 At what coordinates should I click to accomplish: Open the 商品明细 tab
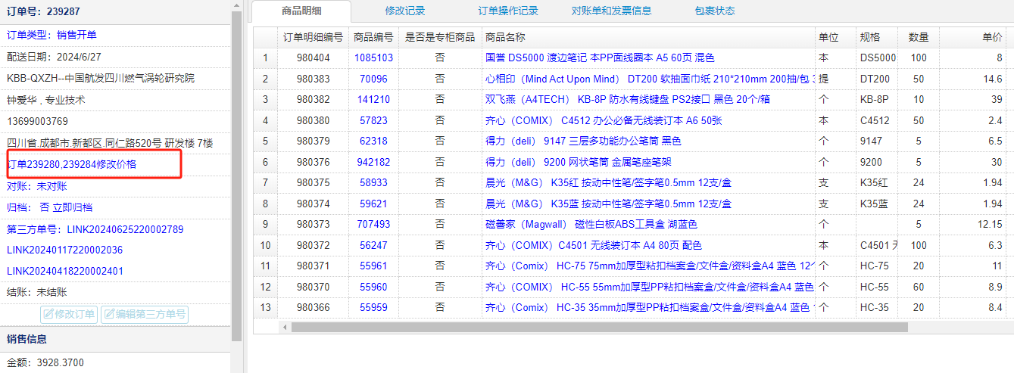click(x=301, y=11)
